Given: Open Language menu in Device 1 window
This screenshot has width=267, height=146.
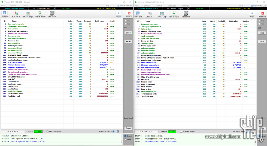Looking at the screenshot, I should coord(172,6).
